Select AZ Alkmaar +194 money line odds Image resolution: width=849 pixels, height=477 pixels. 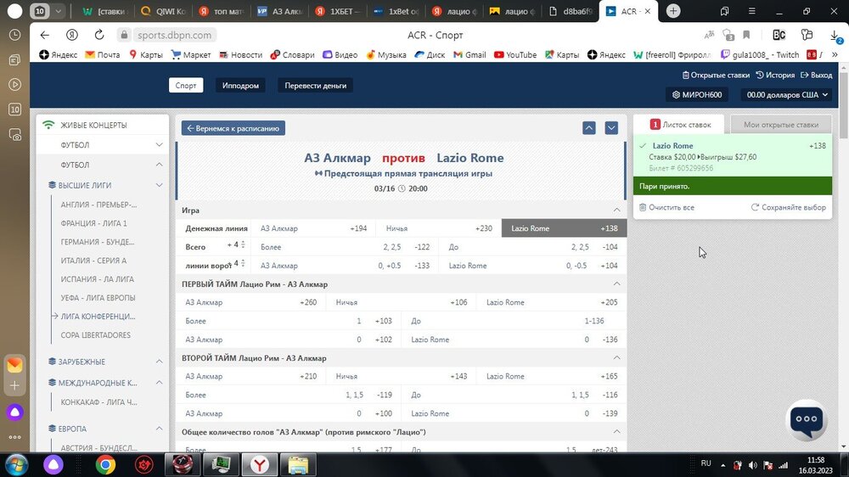point(314,228)
